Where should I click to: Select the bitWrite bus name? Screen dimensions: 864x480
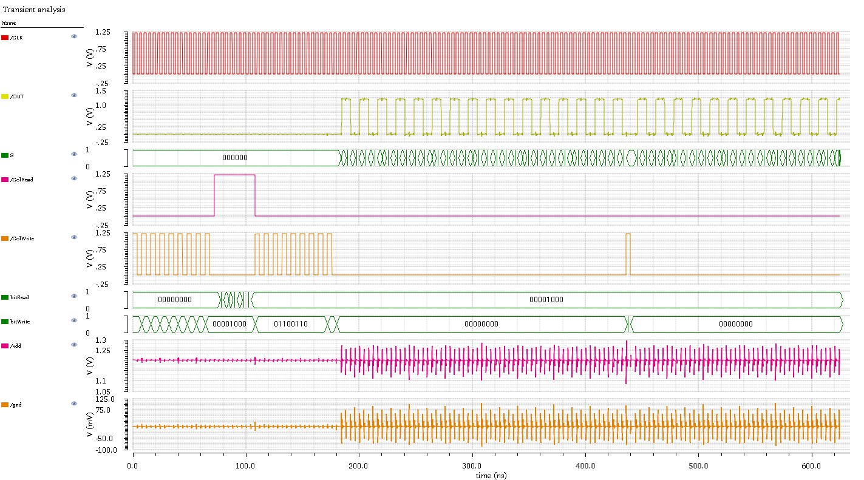pos(20,322)
